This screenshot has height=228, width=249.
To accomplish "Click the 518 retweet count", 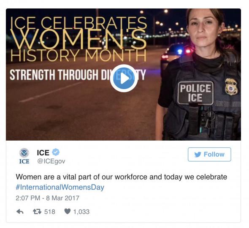I will pyautogui.click(x=50, y=212).
